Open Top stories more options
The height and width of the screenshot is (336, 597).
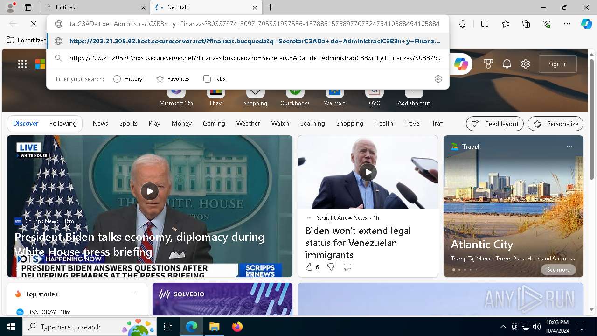click(133, 294)
